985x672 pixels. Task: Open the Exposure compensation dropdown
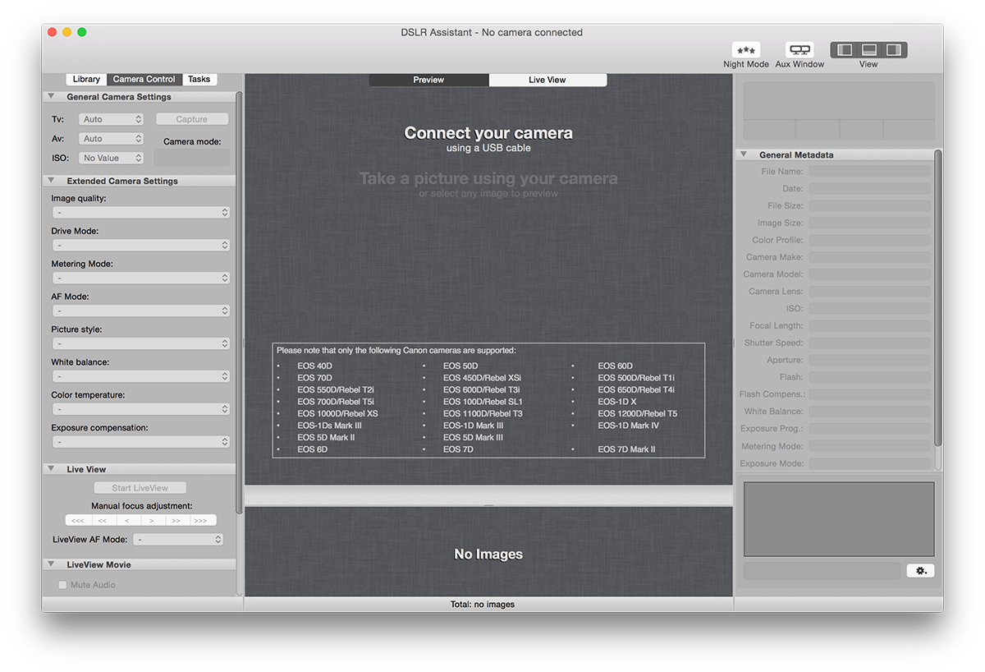(141, 441)
